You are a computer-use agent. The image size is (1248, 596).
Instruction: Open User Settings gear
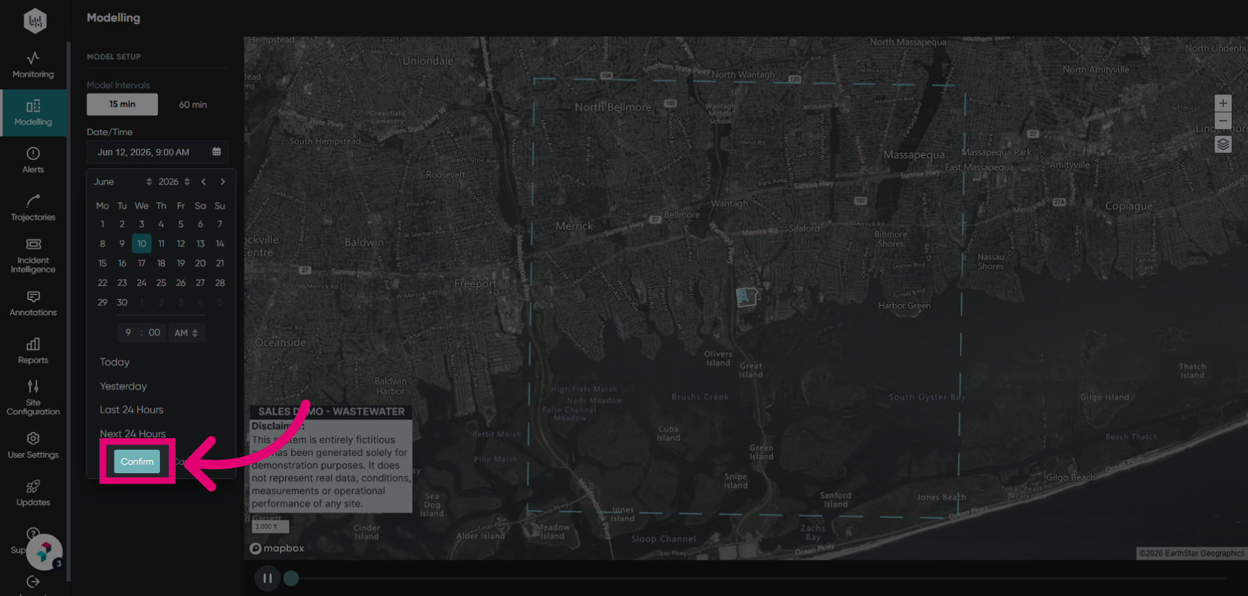(33, 445)
